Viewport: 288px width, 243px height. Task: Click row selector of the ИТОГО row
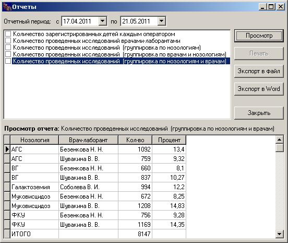tap(7, 234)
